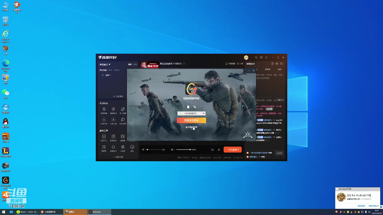Mute the speaker icon on audio bar
The height and width of the screenshot is (215, 383).
tap(172, 150)
